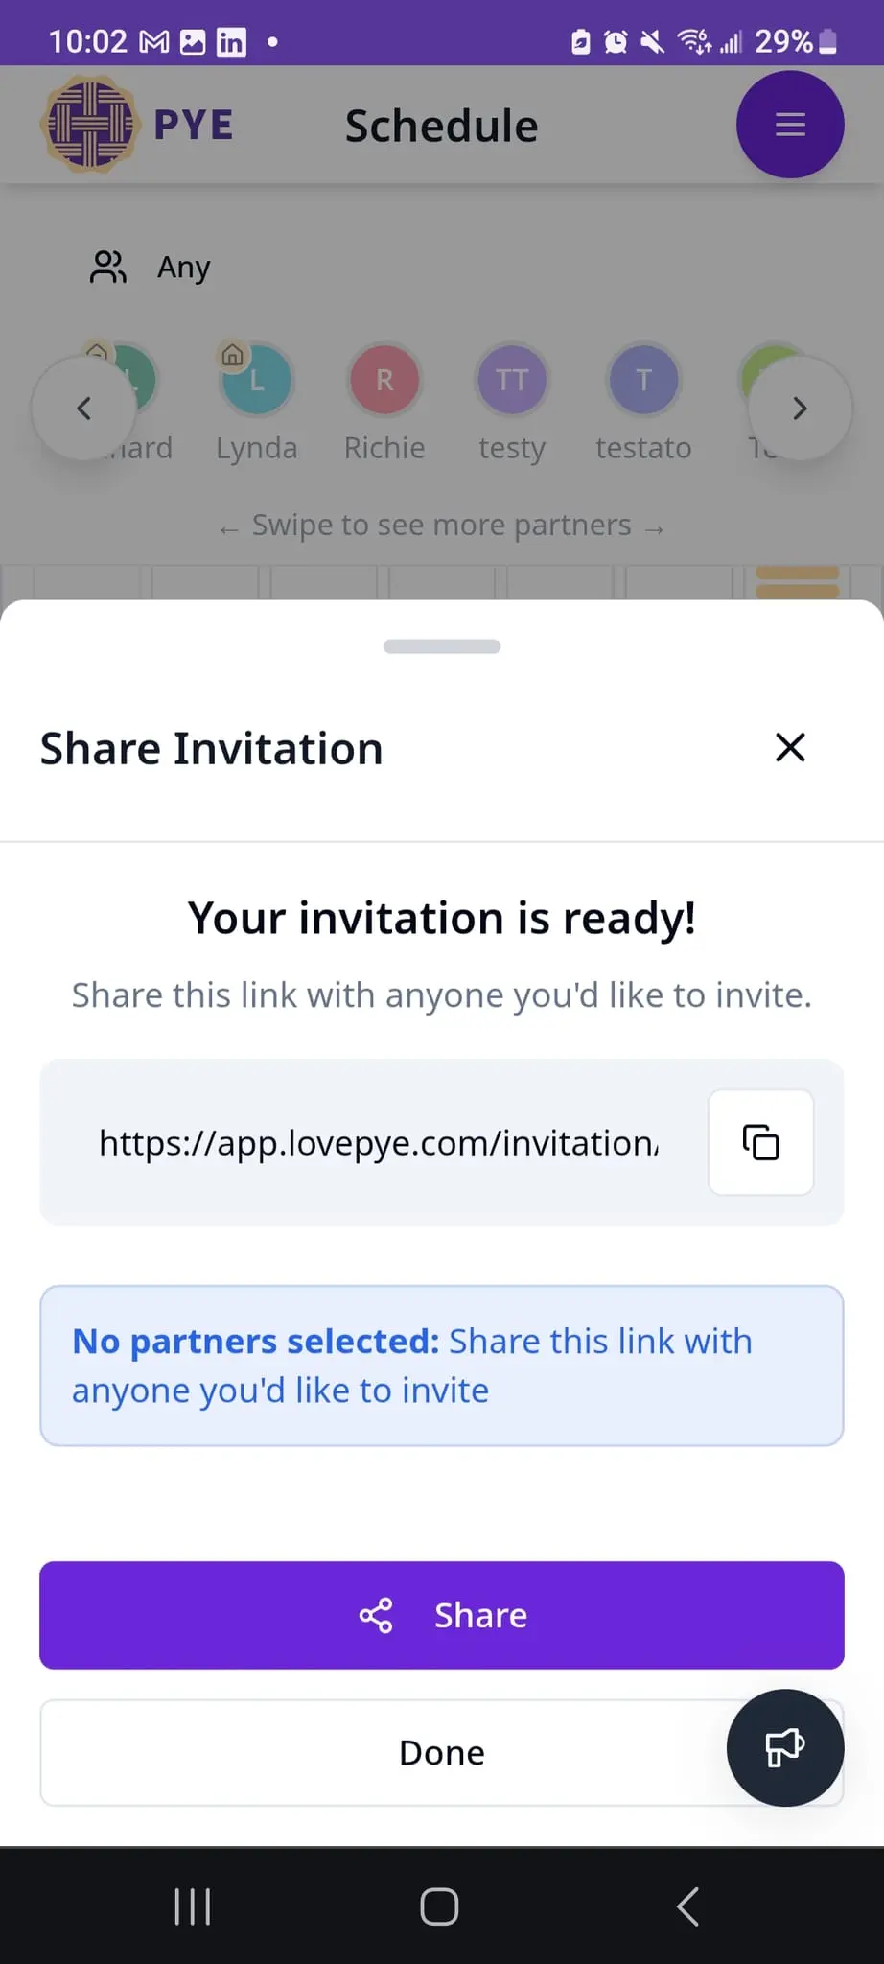The image size is (884, 1964).
Task: Choose Lynda partner avatar
Action: (257, 380)
